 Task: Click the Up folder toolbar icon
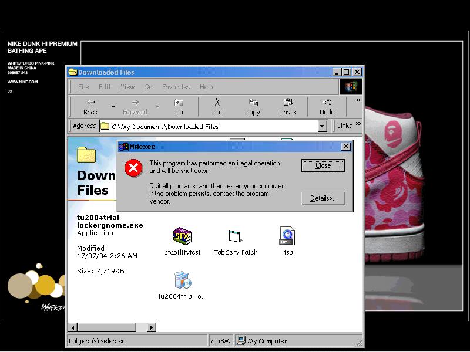(x=179, y=102)
